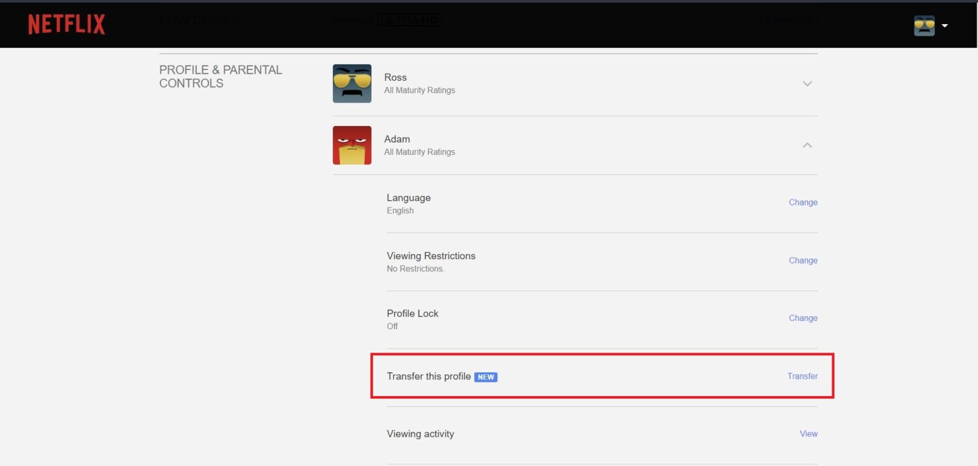Viewport: 978px width, 466px height.
Task: Change the Profile Lock setting
Action: pos(803,318)
